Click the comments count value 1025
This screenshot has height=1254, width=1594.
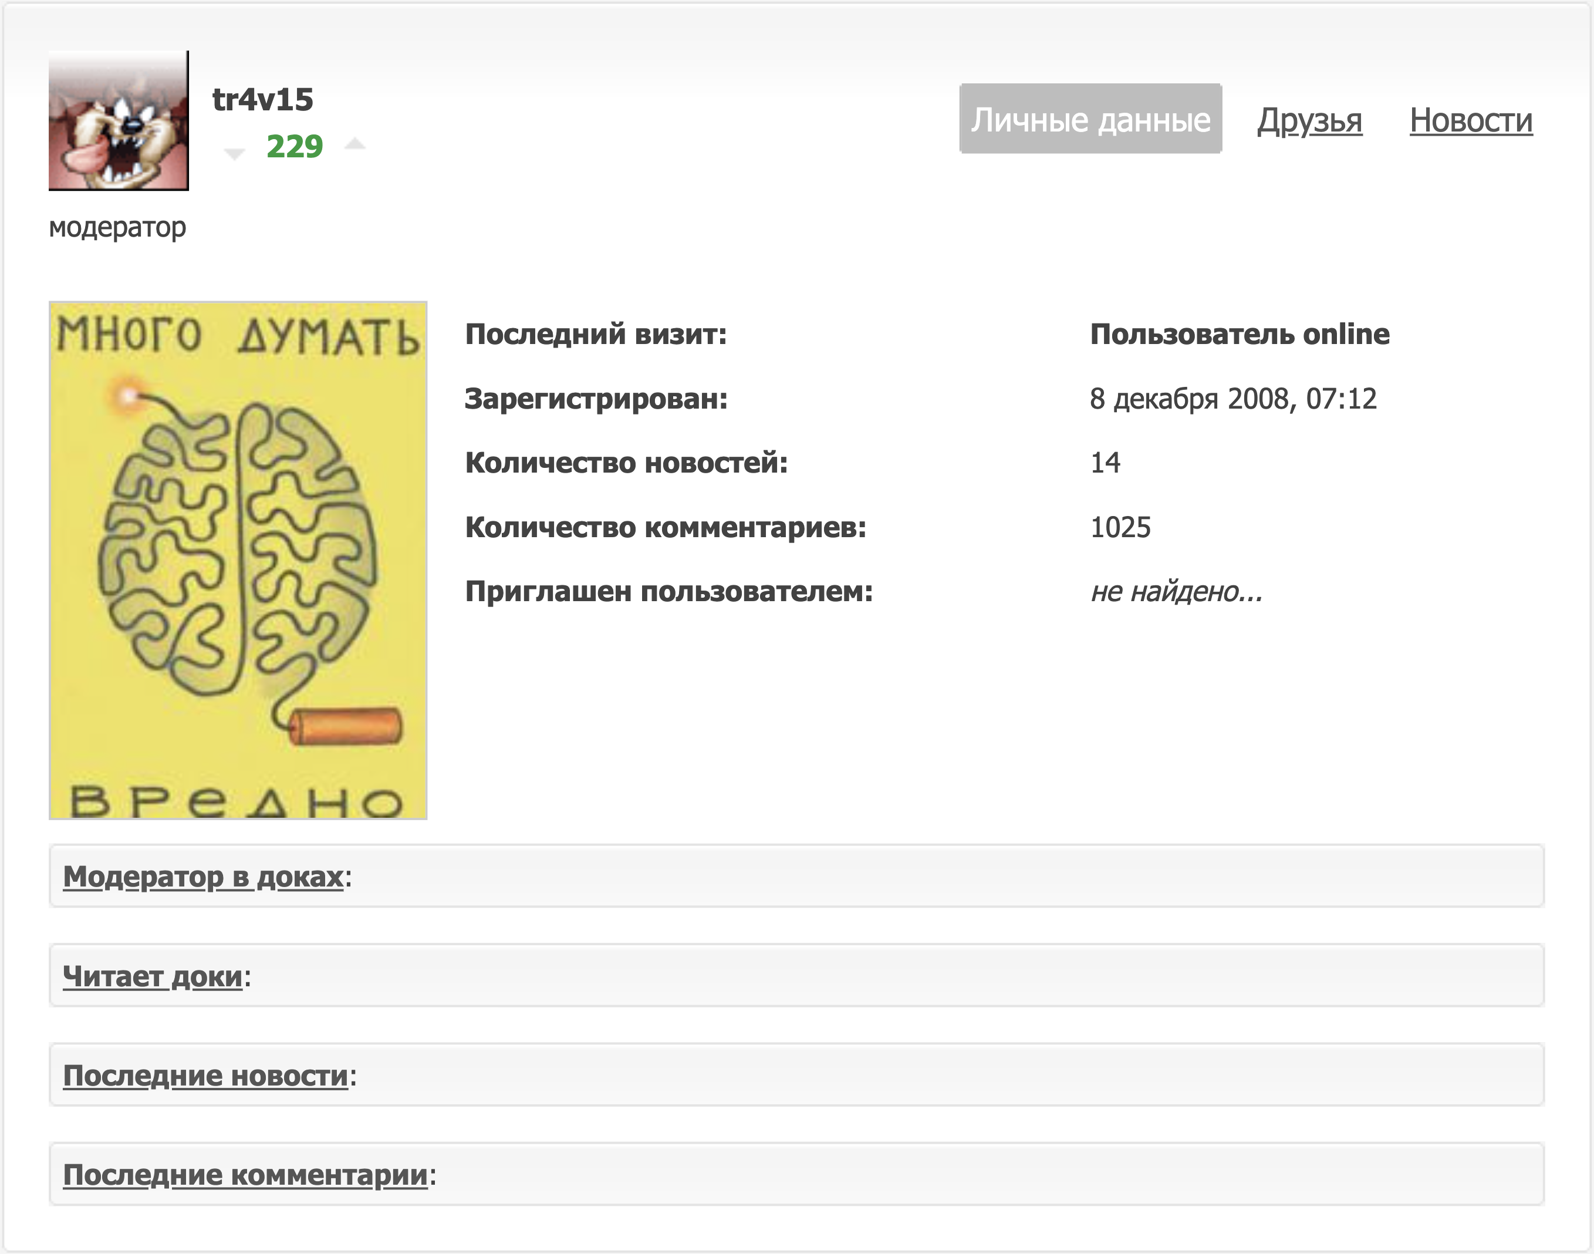1120,527
